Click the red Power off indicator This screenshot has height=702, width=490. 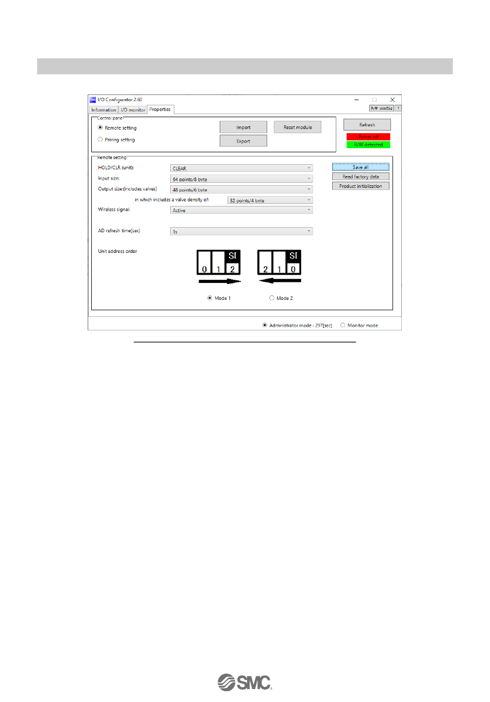tap(368, 137)
